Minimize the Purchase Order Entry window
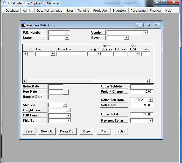This screenshot has height=163, width=182. coord(140,25)
